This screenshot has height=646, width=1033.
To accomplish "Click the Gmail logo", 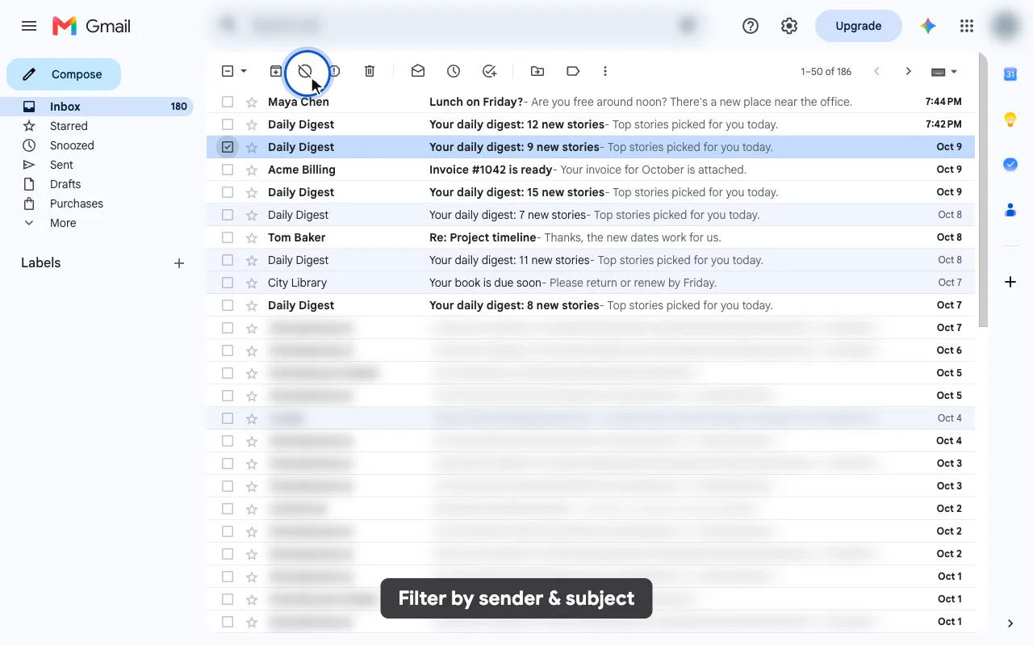I will point(91,26).
